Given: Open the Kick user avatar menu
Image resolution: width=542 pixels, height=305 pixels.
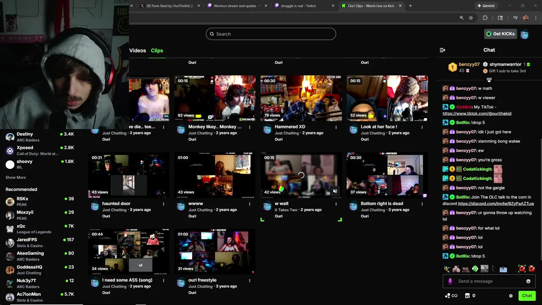Looking at the screenshot, I should tap(525, 34).
